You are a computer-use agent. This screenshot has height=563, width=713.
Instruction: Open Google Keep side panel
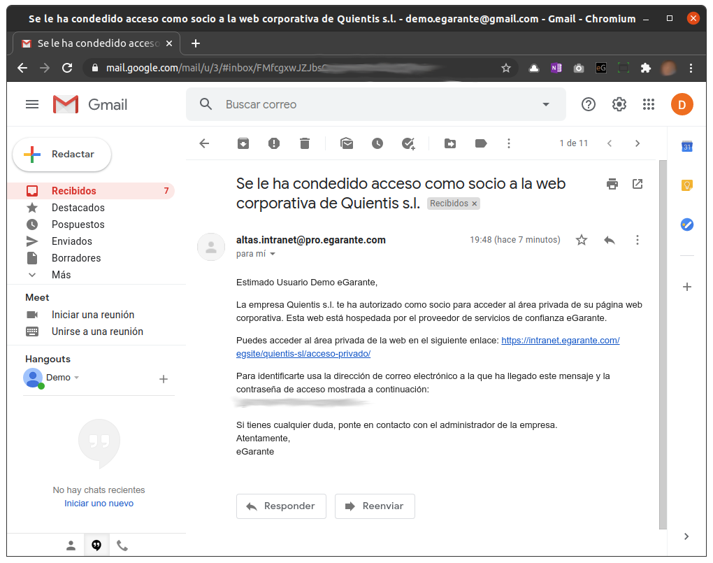tap(687, 185)
